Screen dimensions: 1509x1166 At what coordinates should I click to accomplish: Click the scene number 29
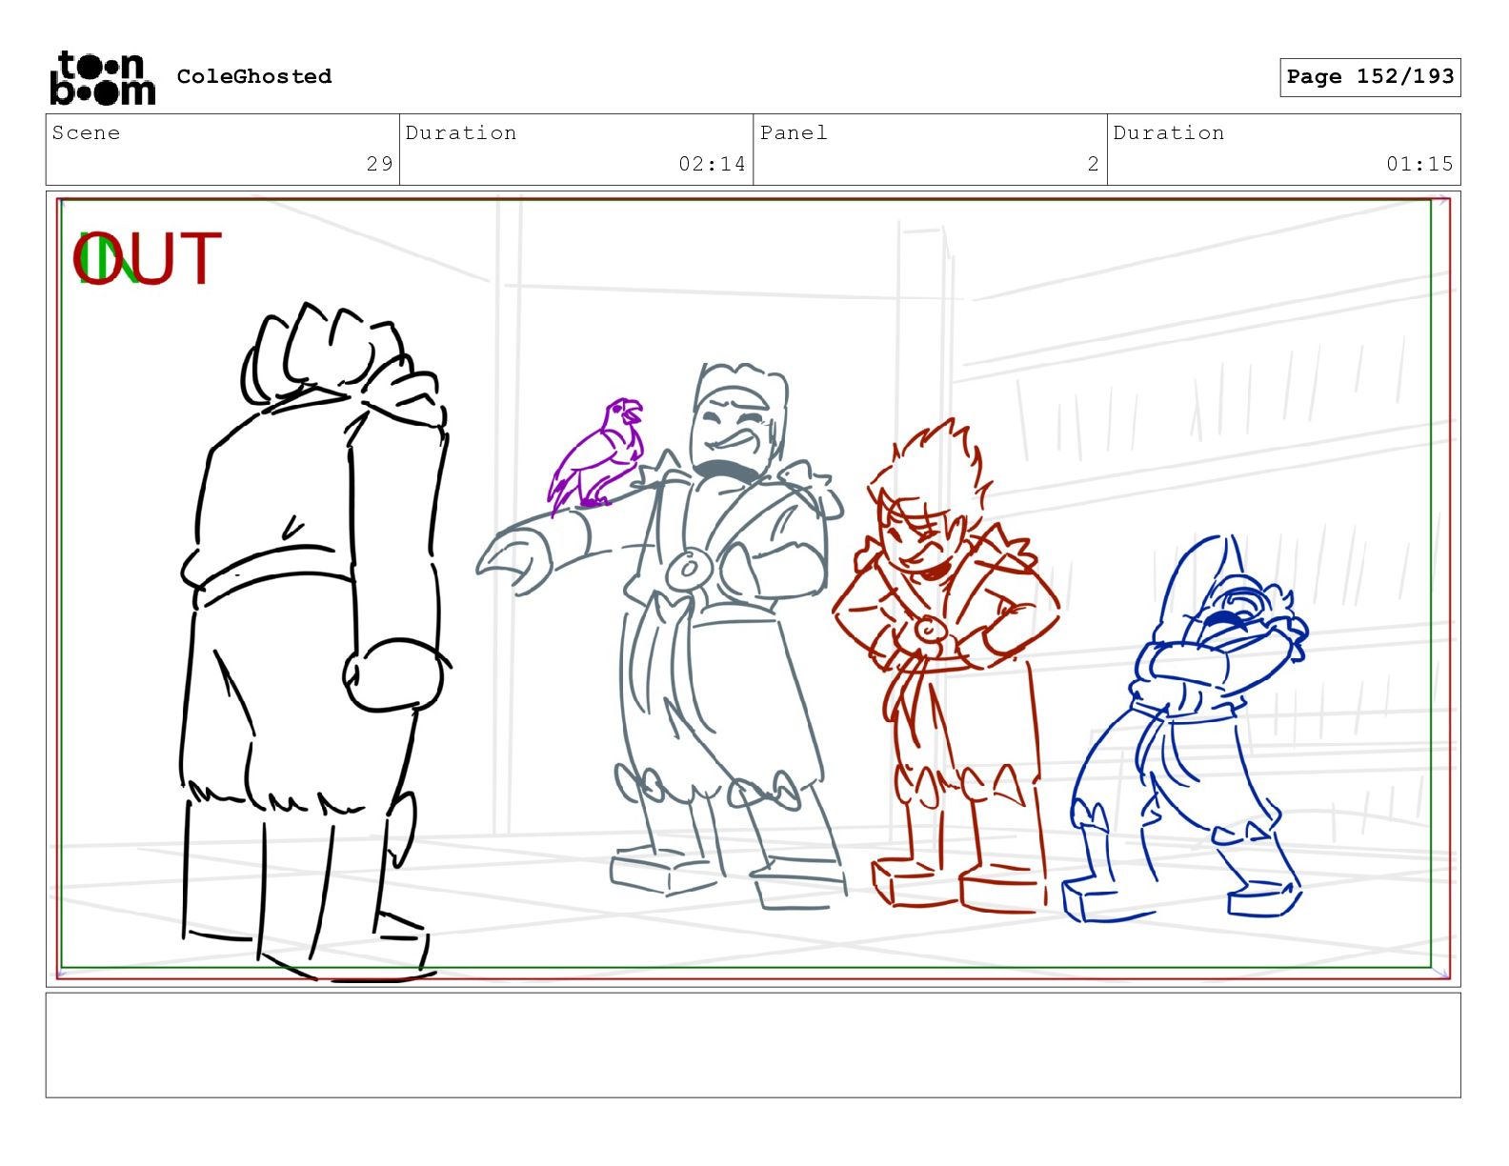(379, 164)
